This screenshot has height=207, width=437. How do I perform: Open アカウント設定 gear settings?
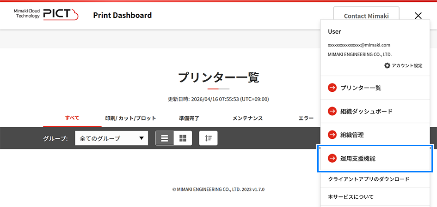click(x=403, y=66)
